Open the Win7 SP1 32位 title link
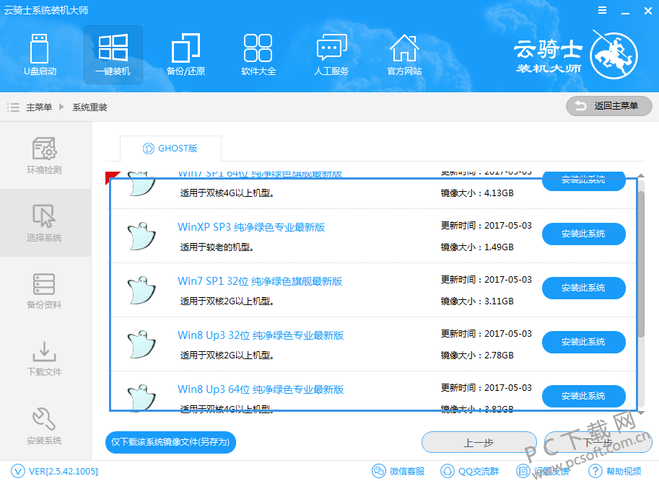The width and height of the screenshot is (659, 481). pyautogui.click(x=260, y=281)
